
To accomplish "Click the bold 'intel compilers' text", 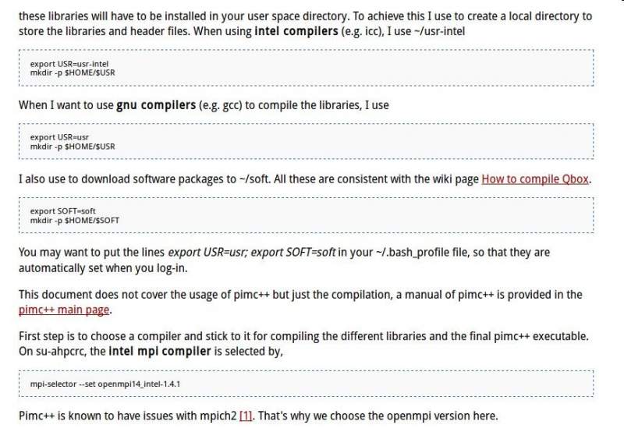I will tap(298, 31).
